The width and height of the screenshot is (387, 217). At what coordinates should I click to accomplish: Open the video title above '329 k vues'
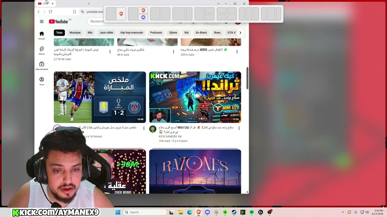click(x=204, y=50)
